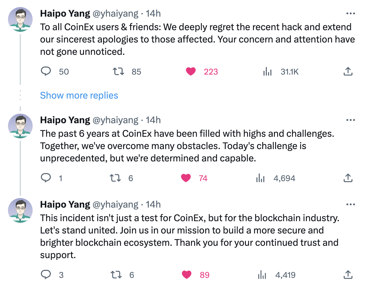365x284 pixels.
Task: View analytics for the 31.1K views tweet
Action: tap(267, 71)
